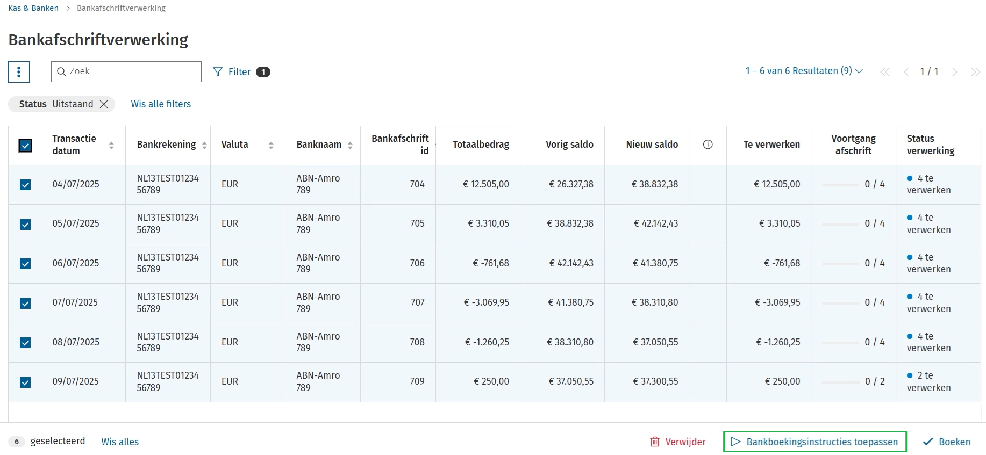
Task: Click the Boeken button
Action: [947, 442]
